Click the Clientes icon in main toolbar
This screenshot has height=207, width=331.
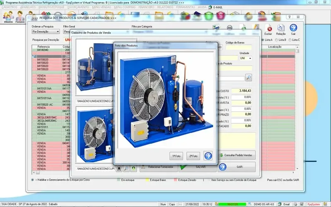coord(8,17)
